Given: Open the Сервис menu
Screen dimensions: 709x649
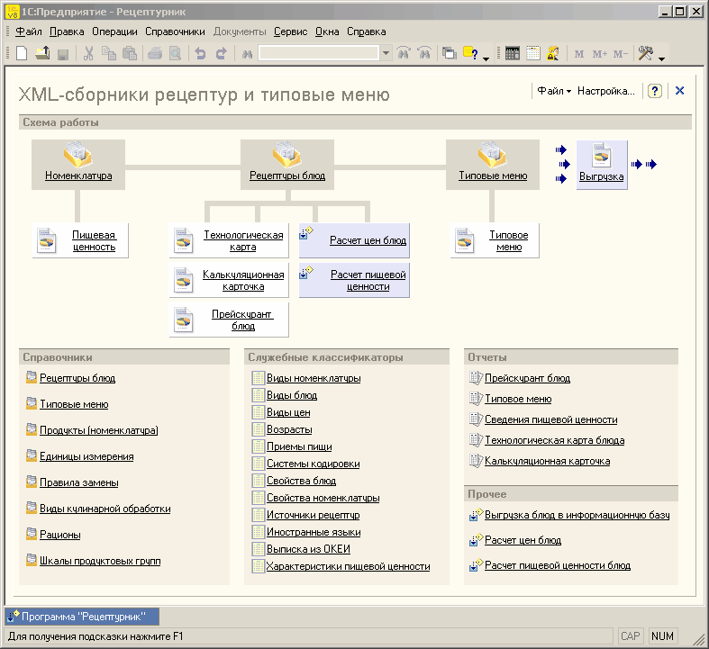Looking at the screenshot, I should click(290, 32).
